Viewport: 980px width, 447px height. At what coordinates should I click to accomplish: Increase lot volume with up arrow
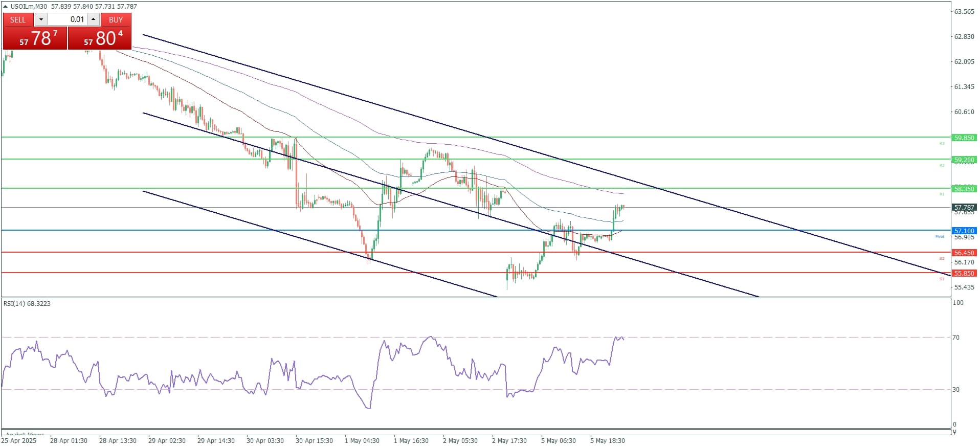click(93, 19)
